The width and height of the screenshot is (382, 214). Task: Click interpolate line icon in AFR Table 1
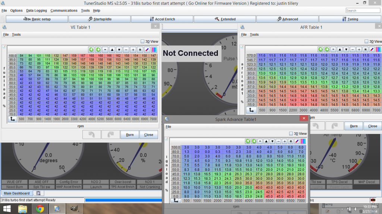[x=372, y=49]
